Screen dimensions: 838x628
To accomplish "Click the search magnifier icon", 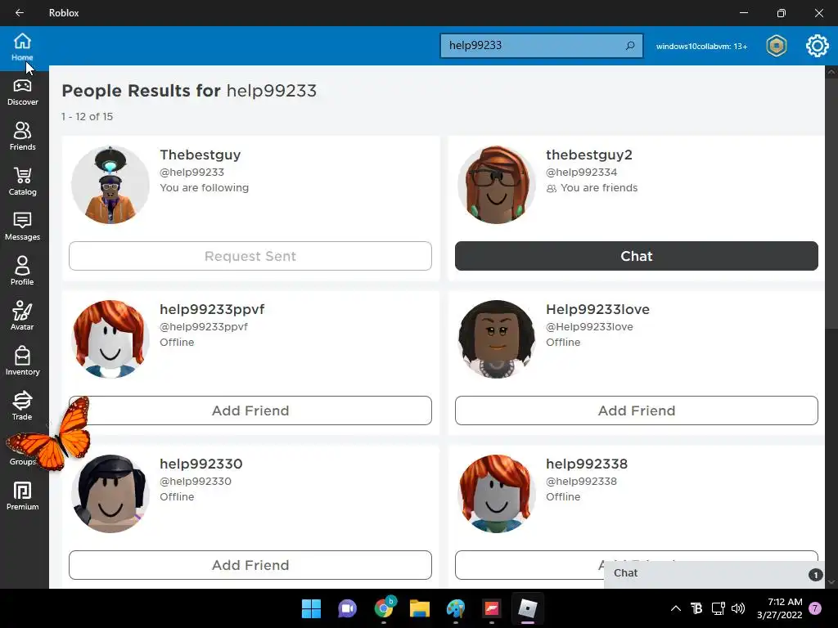I will [x=631, y=46].
